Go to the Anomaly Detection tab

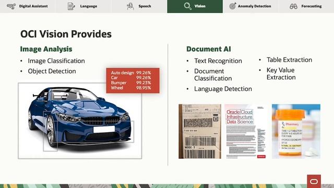click(250, 6)
